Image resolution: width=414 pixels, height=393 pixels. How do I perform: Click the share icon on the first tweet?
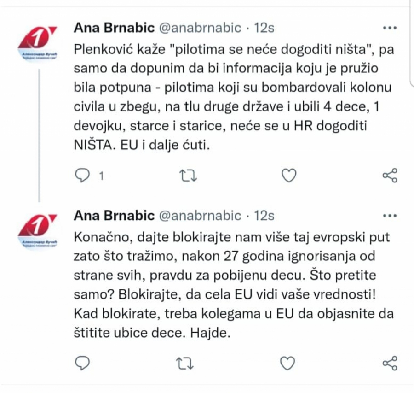pyautogui.click(x=390, y=175)
